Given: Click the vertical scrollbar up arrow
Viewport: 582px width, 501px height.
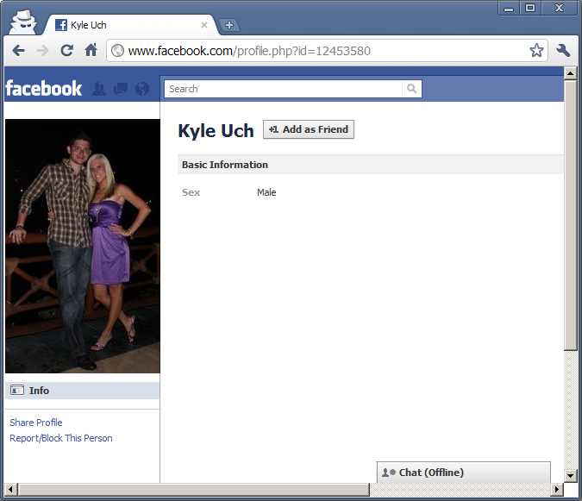Looking at the screenshot, I should [x=571, y=73].
